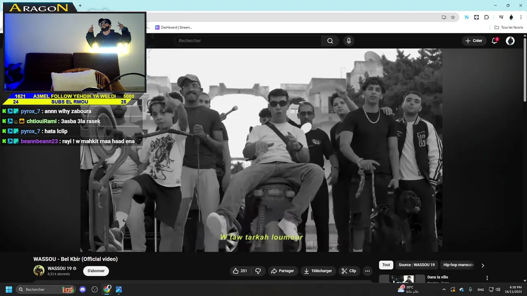The height and width of the screenshot is (296, 527).
Task: Click the taskbar Rechercher search box
Action: click(x=46, y=289)
